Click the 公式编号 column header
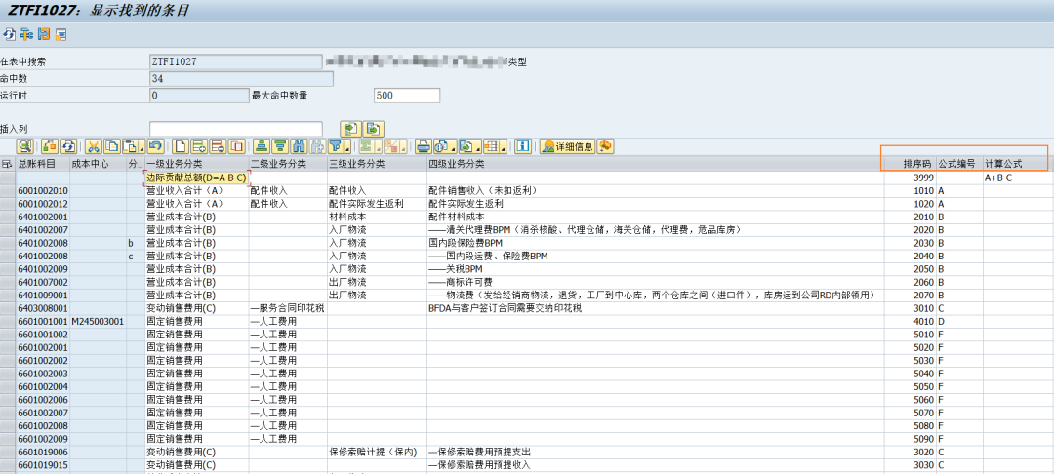The image size is (1054, 474). (x=959, y=163)
